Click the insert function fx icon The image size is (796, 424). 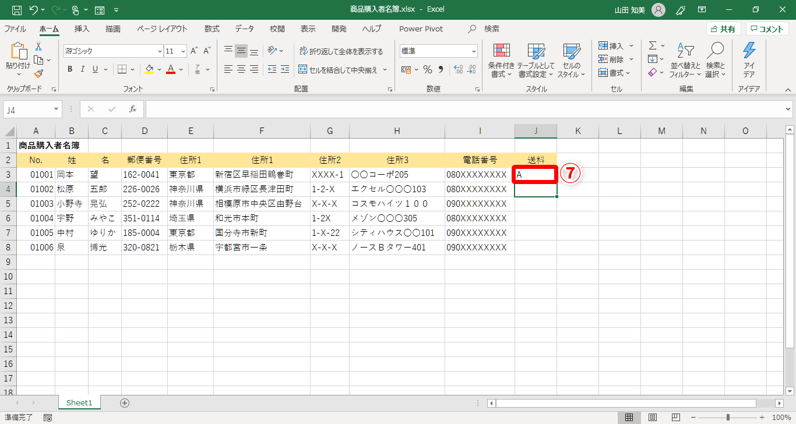[133, 109]
